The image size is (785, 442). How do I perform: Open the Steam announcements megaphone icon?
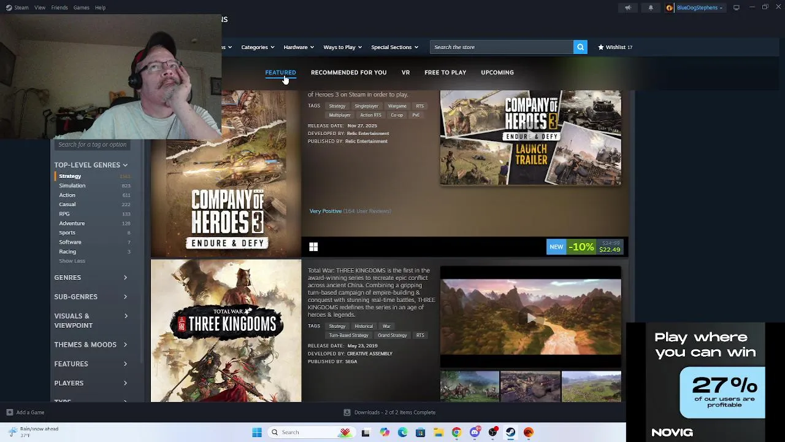[627, 7]
